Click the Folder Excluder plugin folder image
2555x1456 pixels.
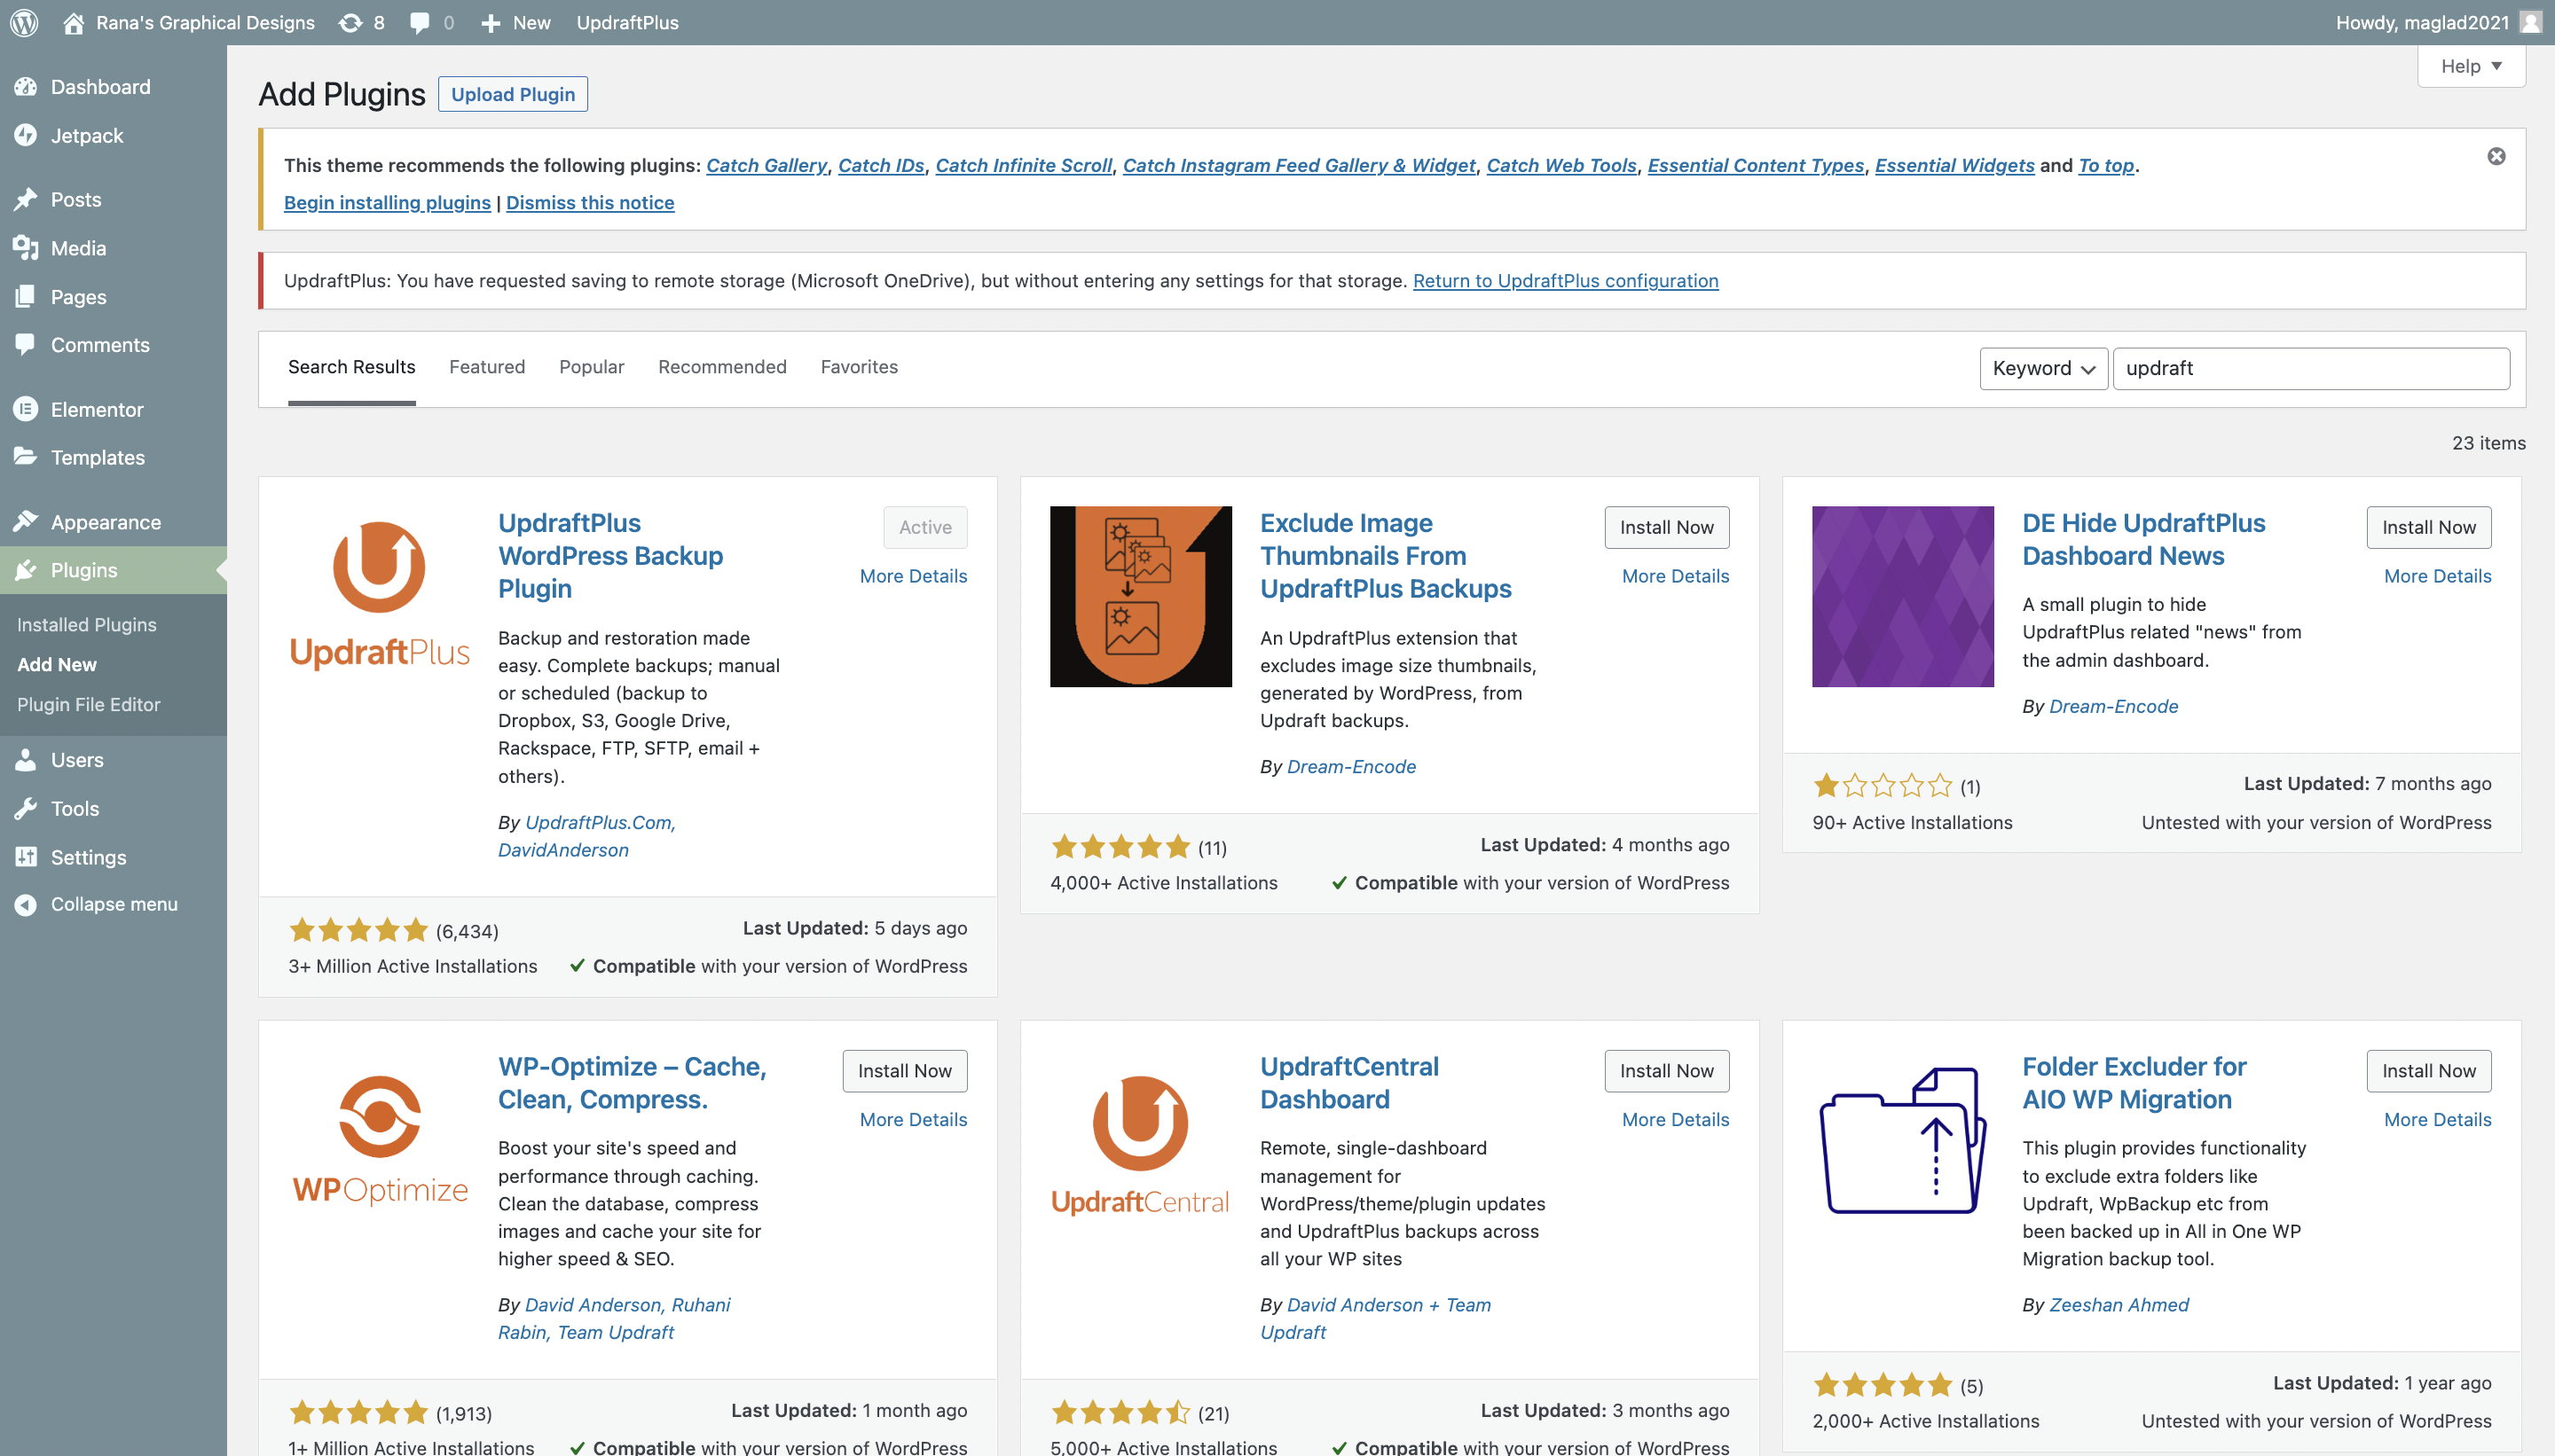(x=1903, y=1140)
